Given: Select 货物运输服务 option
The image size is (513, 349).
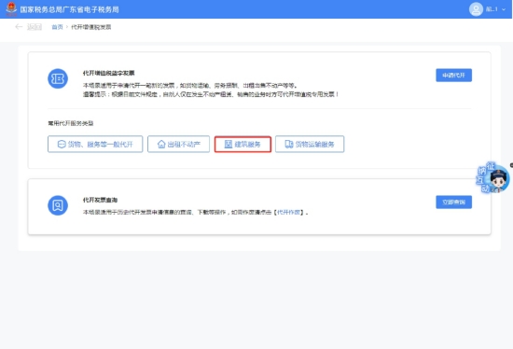Looking at the screenshot, I should [x=310, y=144].
